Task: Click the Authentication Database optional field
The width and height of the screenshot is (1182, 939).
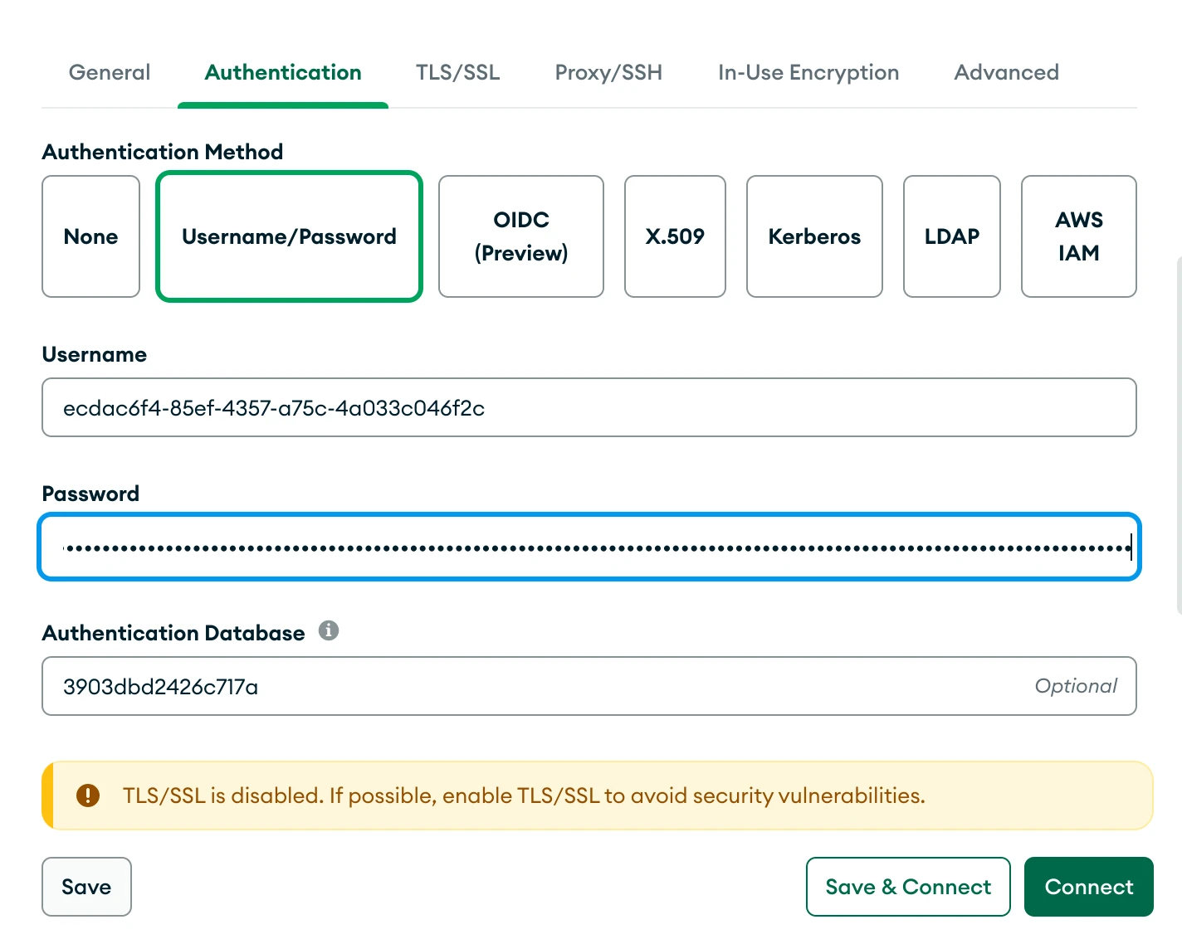Action: click(x=589, y=686)
